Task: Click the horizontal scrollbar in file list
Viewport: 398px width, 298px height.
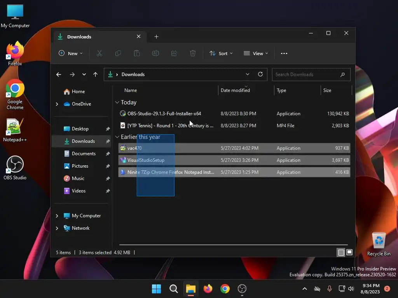Action: click(234, 245)
